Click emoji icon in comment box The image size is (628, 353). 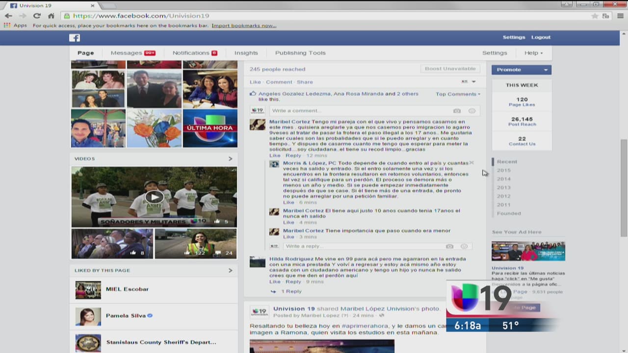pos(471,111)
